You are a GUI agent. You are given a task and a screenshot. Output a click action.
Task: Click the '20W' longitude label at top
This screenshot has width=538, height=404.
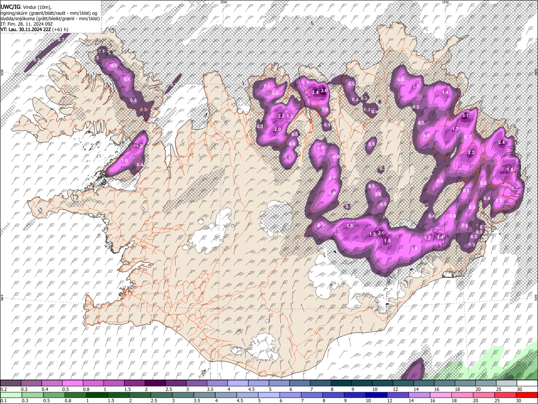pos(224,2)
